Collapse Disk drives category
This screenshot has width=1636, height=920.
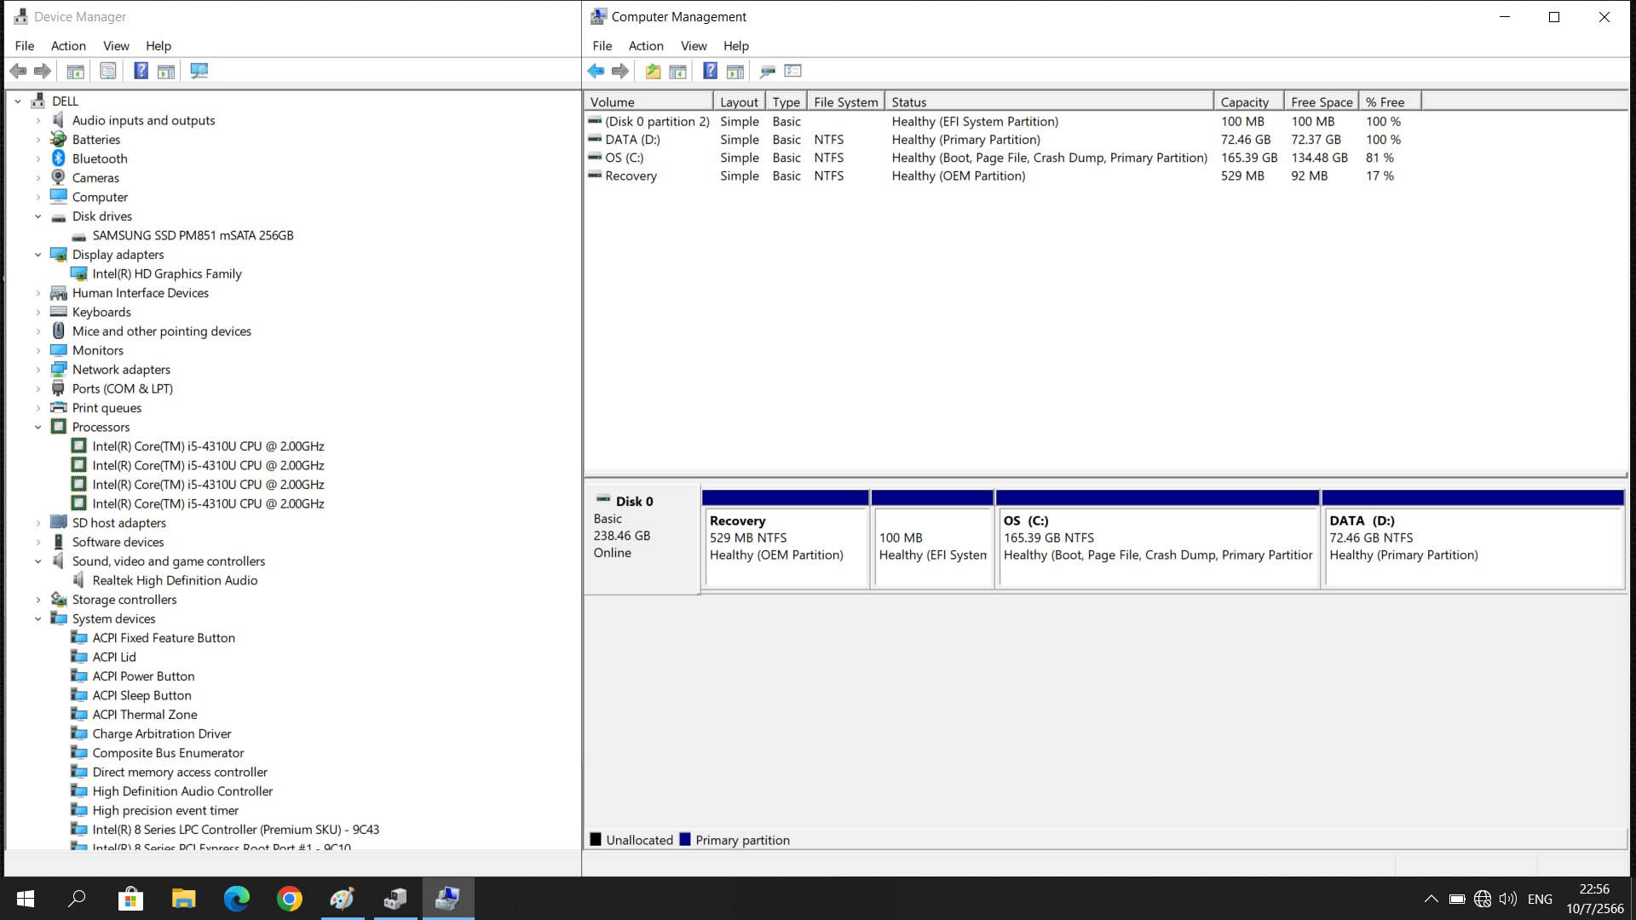(x=38, y=216)
